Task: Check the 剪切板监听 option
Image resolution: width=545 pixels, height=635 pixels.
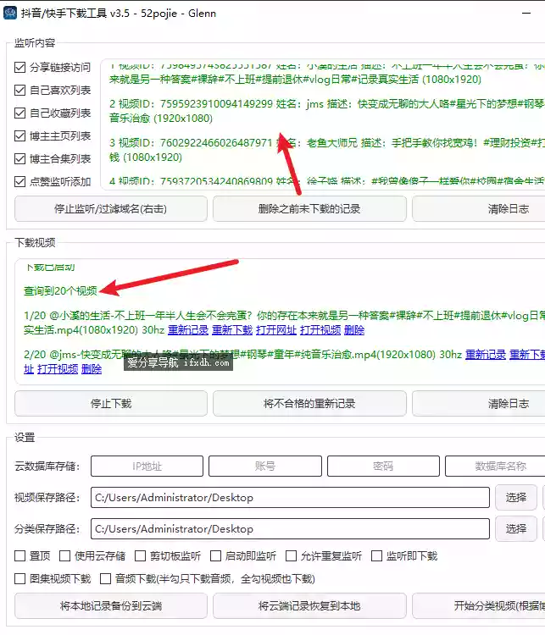Action: 141,555
